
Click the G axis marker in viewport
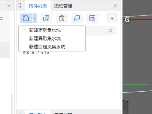tap(127, 19)
